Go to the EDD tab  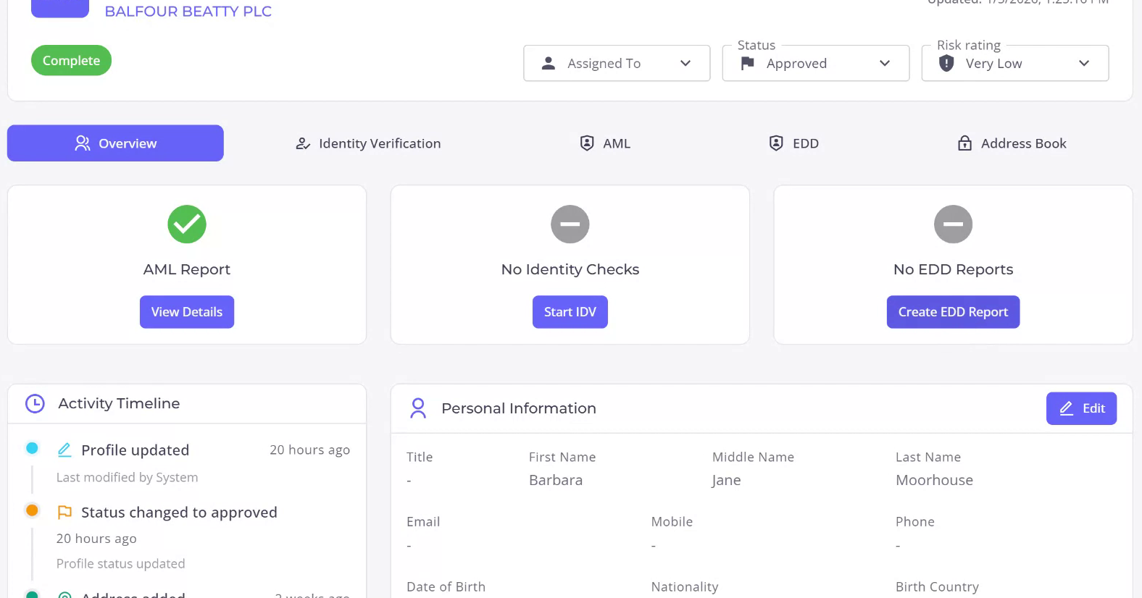point(793,143)
